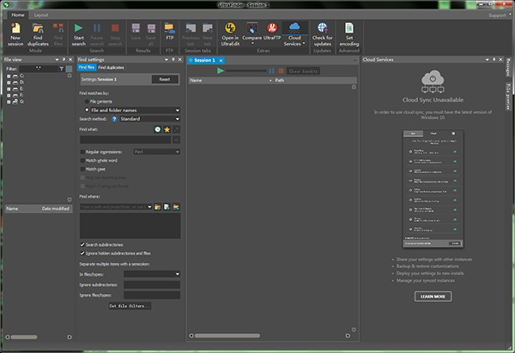Uncheck Ignore hidden subdirectories and files
This screenshot has height=353, width=515.
pos(82,253)
